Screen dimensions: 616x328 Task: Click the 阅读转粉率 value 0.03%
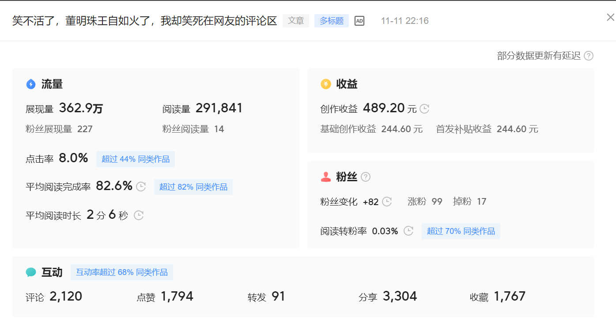click(385, 231)
